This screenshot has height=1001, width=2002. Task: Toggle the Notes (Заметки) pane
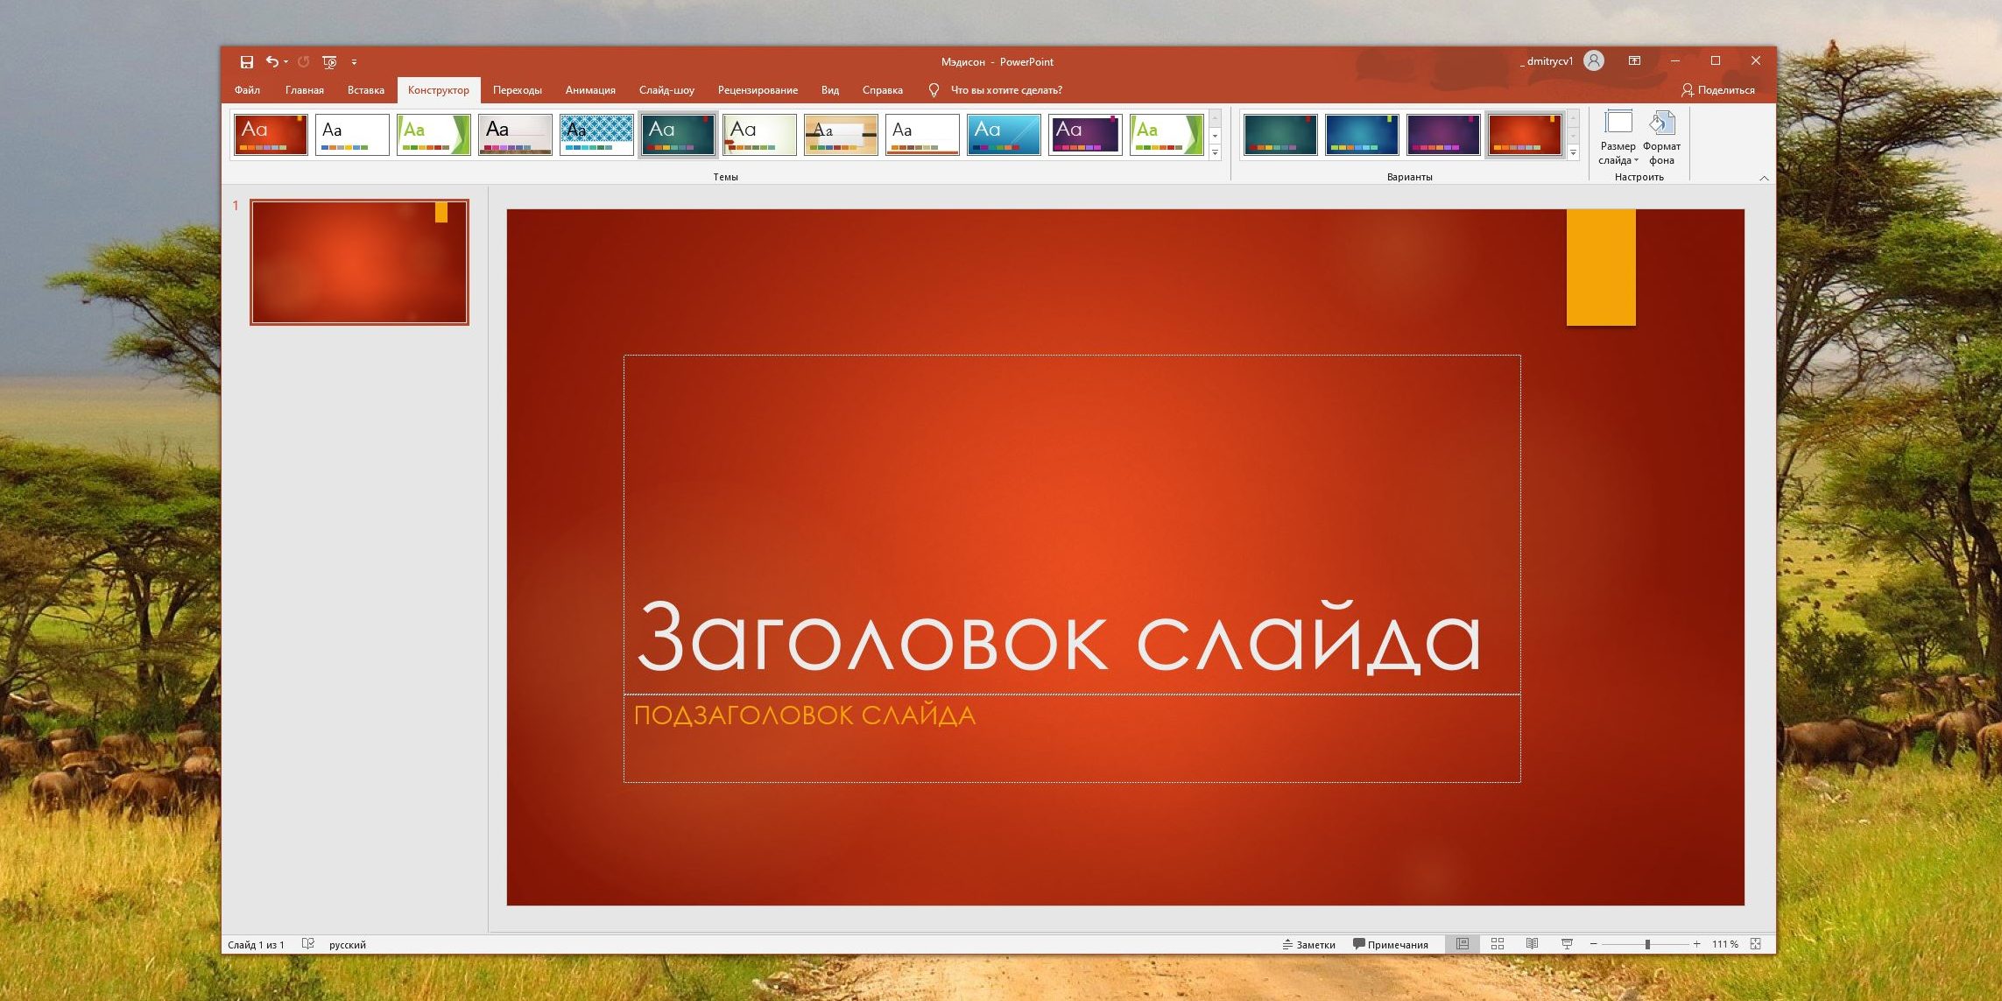tap(1308, 944)
